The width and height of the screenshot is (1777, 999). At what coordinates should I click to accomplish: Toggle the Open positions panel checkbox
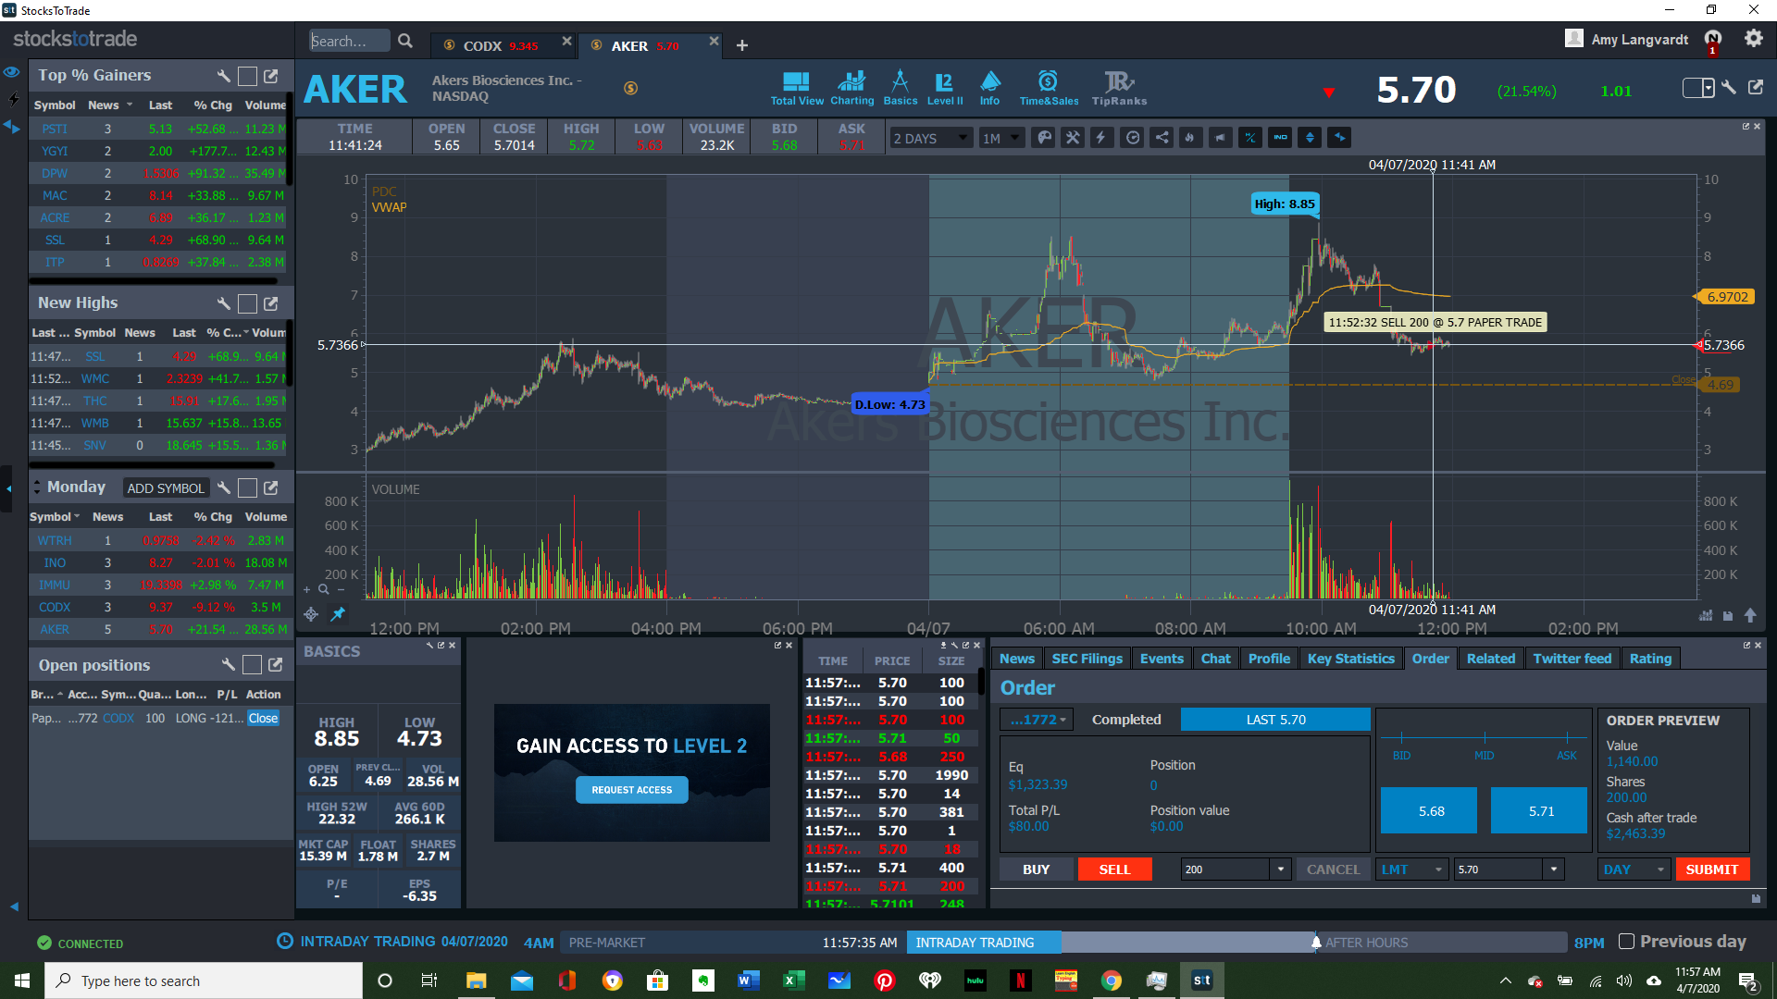[x=252, y=665]
